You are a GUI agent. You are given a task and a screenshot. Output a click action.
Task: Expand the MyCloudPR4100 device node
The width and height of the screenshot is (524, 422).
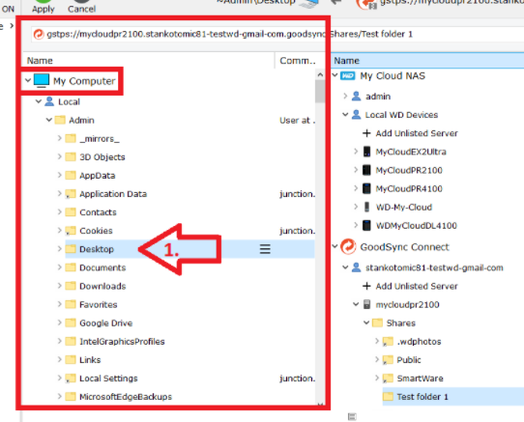click(356, 188)
